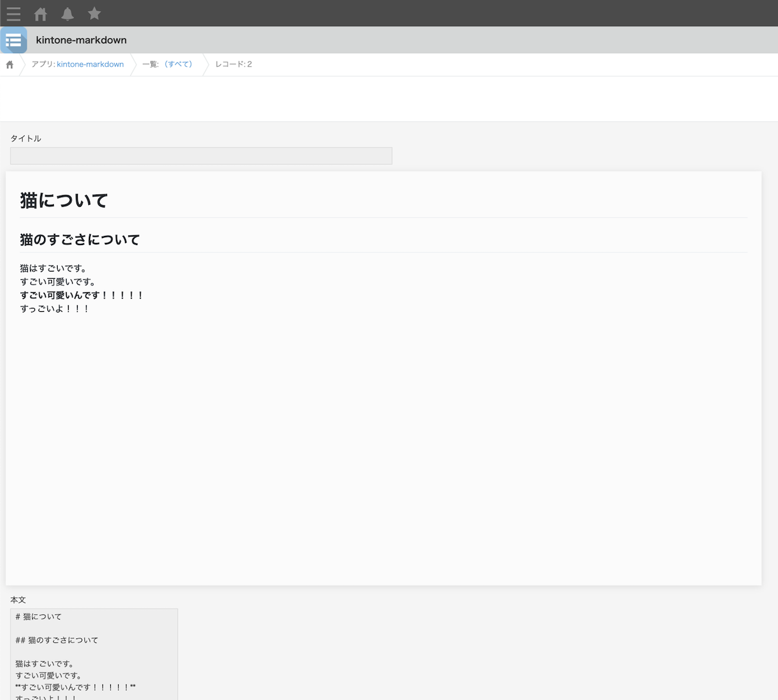
Task: Select the bold すごい可愛いんです line
Action: coord(81,295)
